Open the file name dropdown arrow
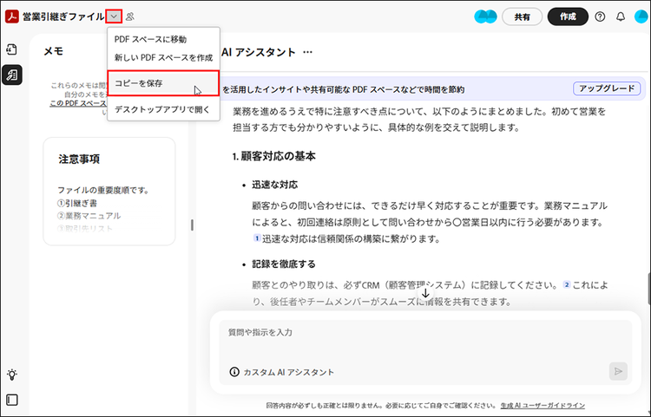This screenshot has width=651, height=417. click(115, 16)
